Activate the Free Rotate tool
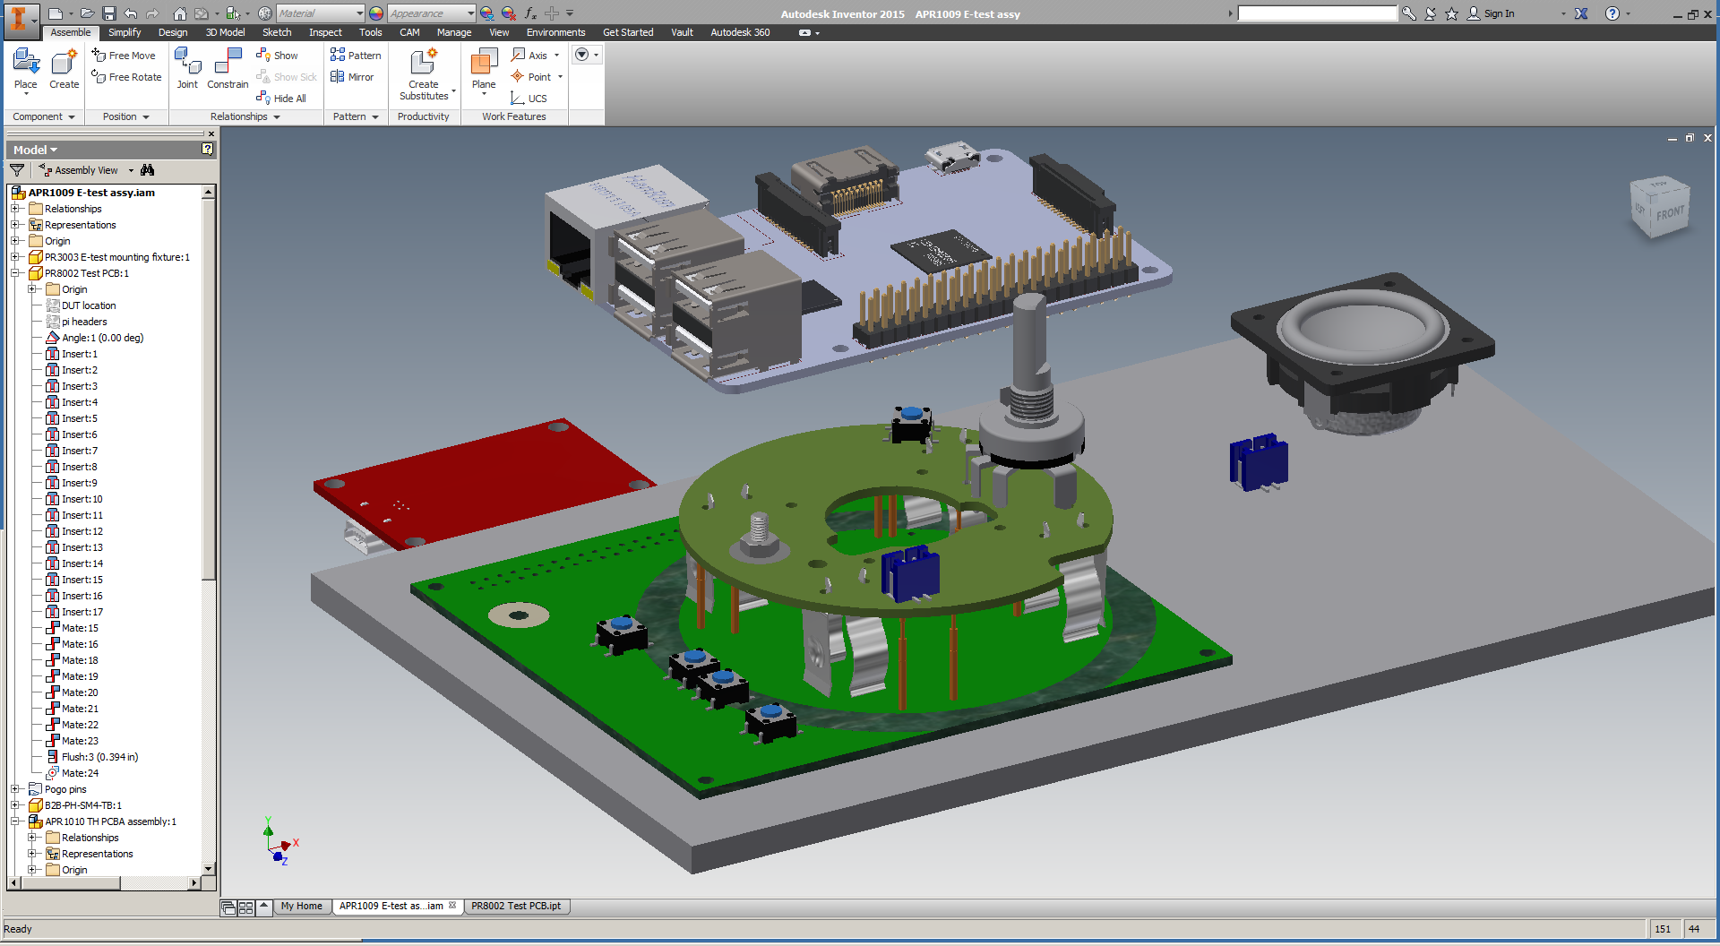The width and height of the screenshot is (1720, 946). [126, 77]
